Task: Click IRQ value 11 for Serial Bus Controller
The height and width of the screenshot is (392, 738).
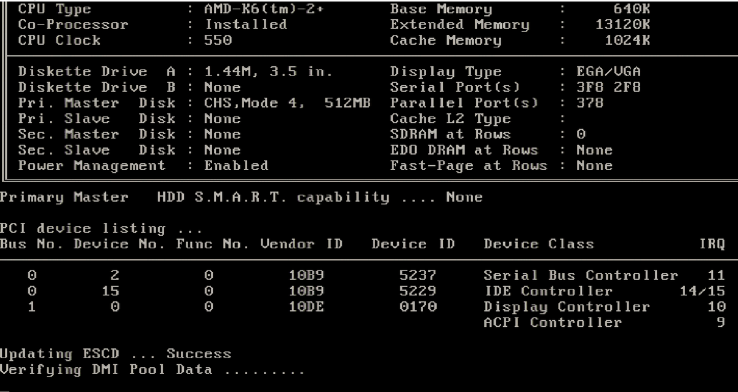Action: click(716, 275)
